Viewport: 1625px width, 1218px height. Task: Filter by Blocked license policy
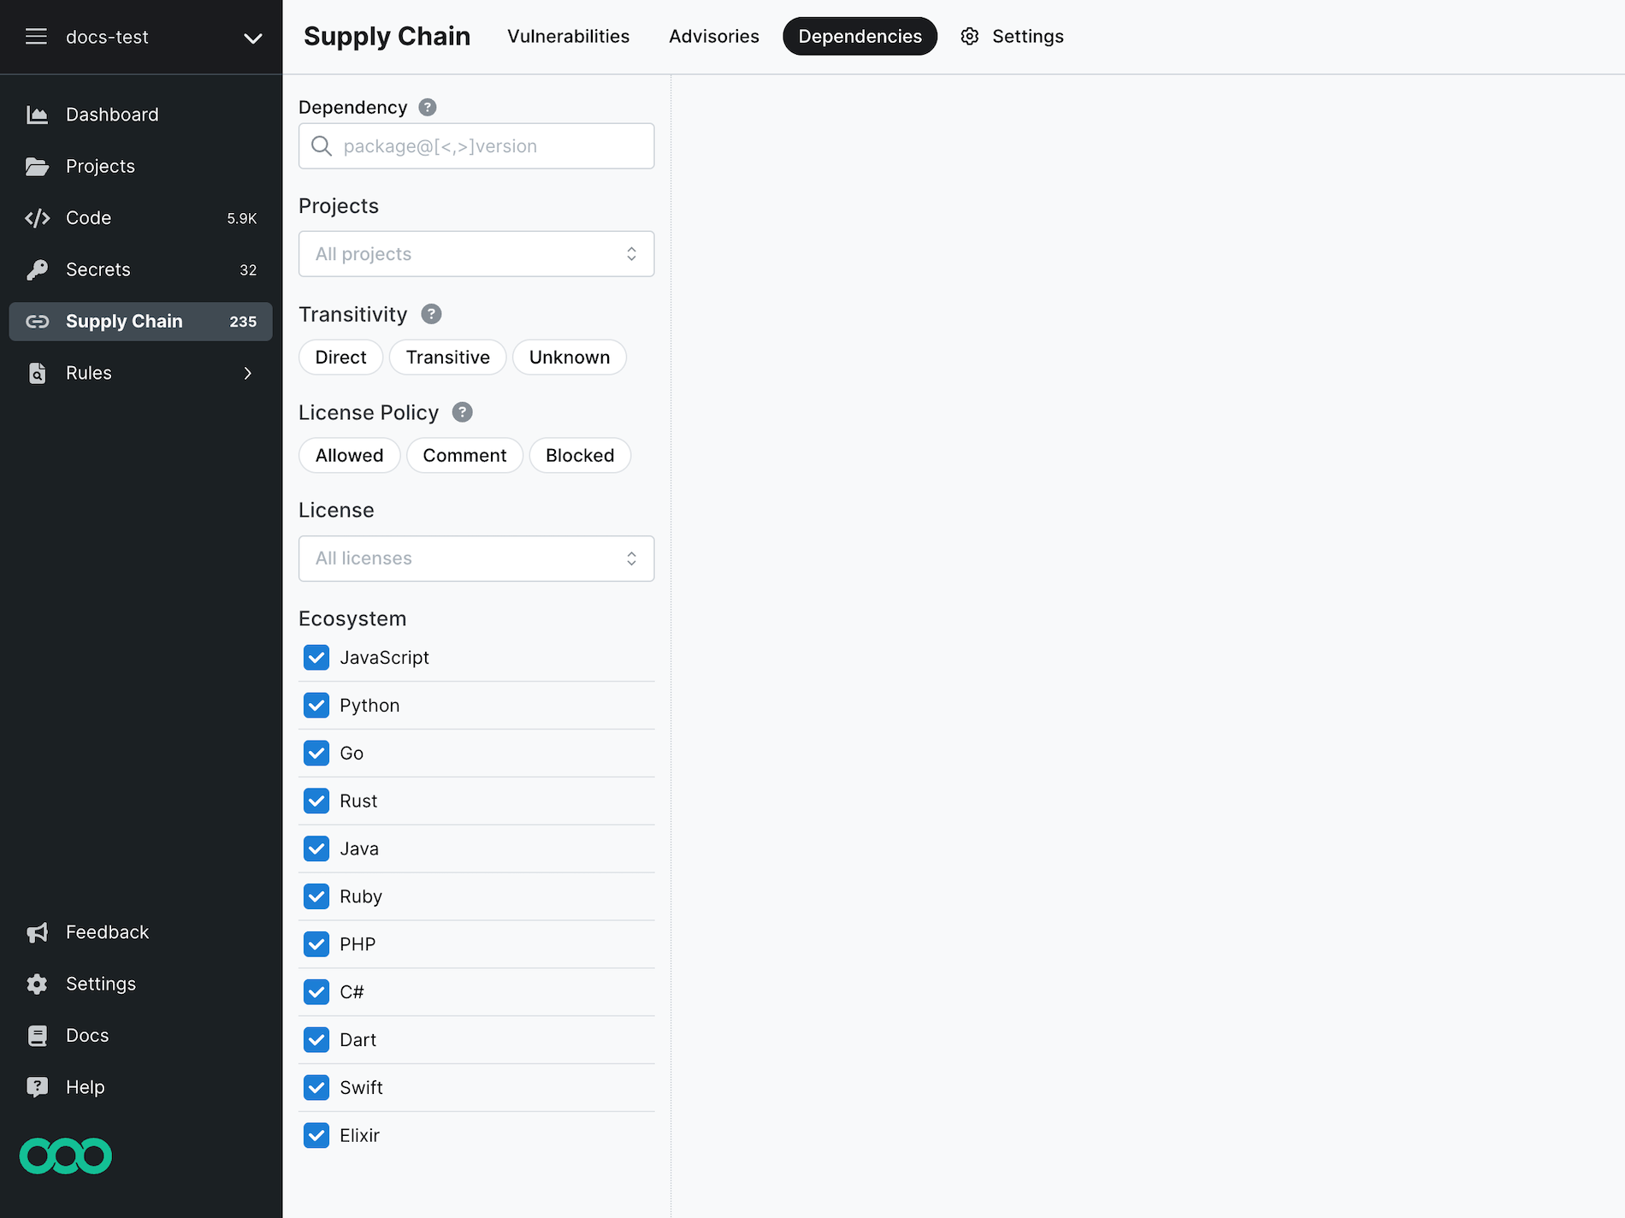[580, 455]
